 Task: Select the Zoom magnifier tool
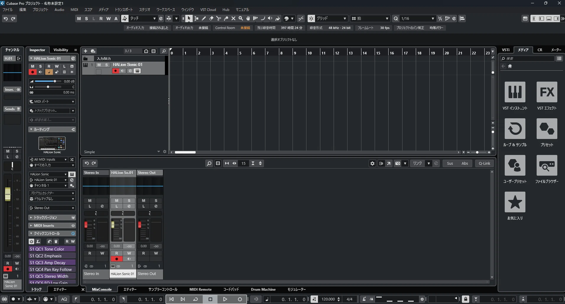(x=241, y=18)
